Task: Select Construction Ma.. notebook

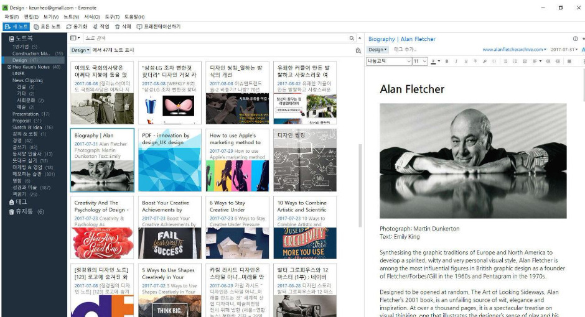Action: point(37,53)
